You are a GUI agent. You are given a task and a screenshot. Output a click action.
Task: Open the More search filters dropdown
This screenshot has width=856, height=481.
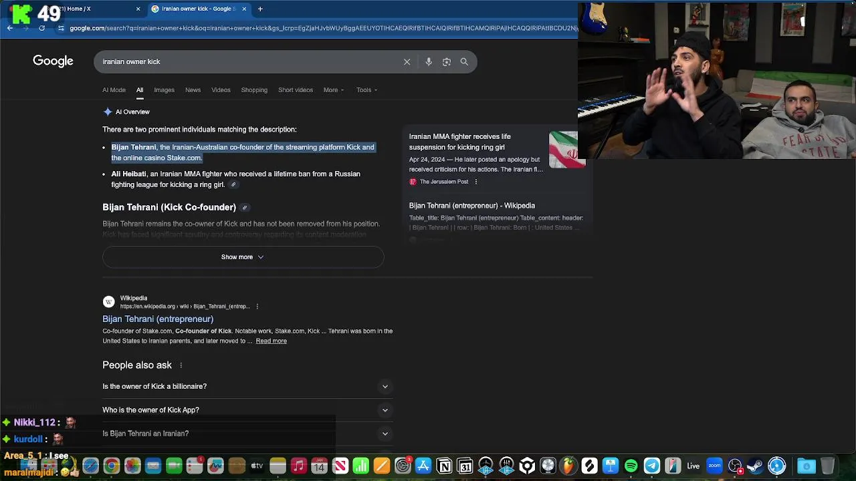click(334, 90)
